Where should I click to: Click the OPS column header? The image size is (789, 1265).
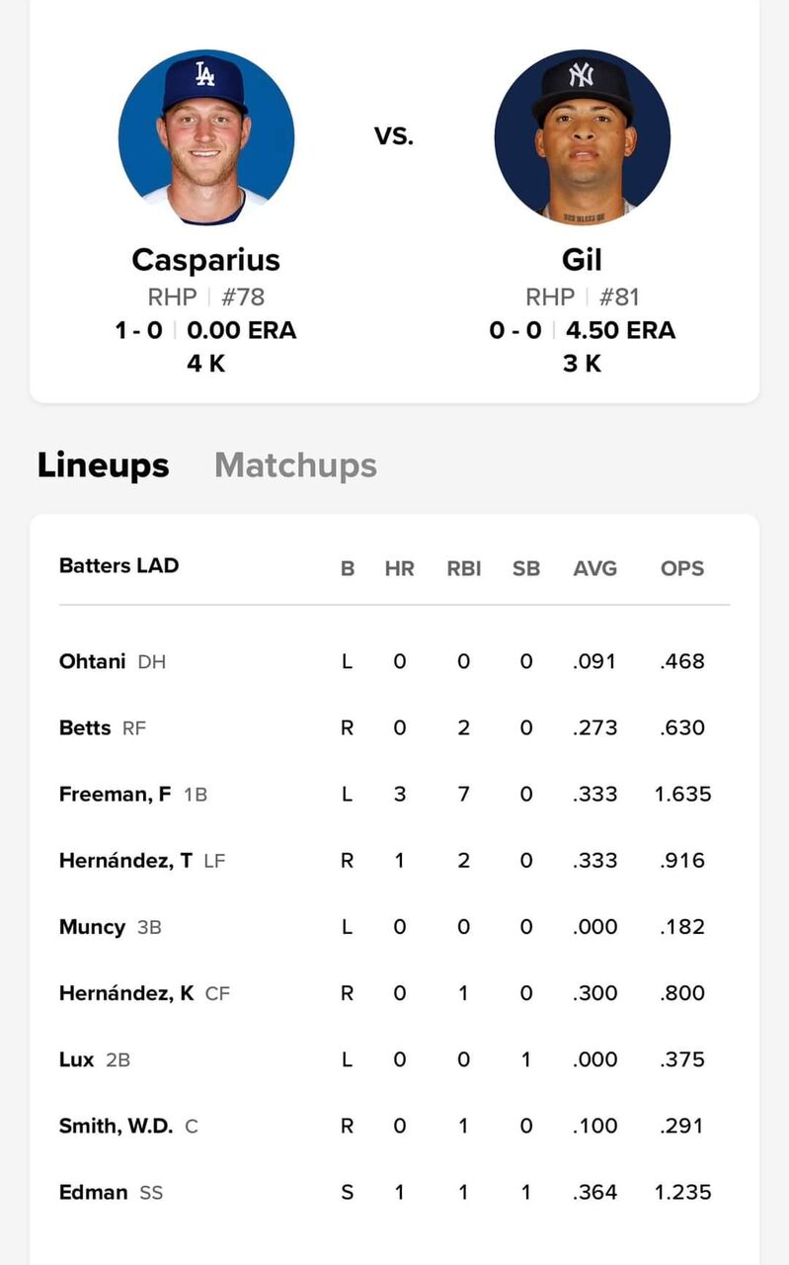coord(682,568)
